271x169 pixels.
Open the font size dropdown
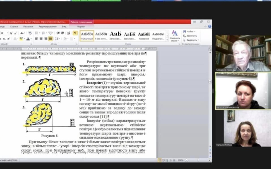7,33
